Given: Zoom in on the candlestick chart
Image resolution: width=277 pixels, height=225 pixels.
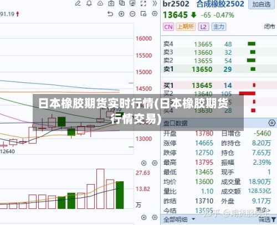Looking at the screenshot, I should coord(121,14).
